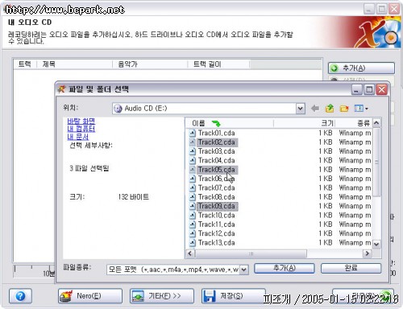
Task: Select Track12.cda file
Action: tap(217, 233)
